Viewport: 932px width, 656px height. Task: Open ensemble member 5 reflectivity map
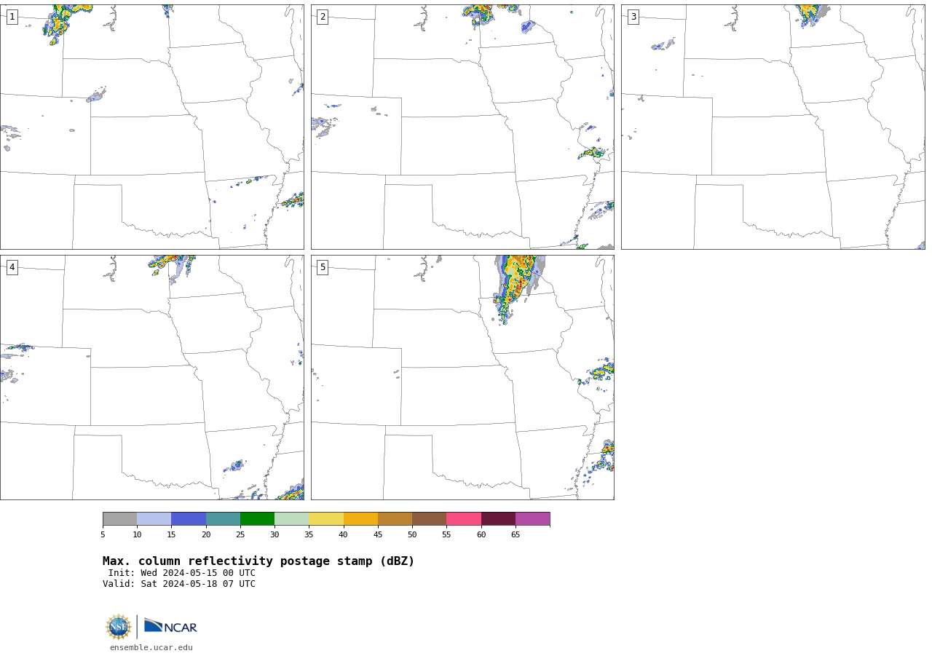pos(462,377)
